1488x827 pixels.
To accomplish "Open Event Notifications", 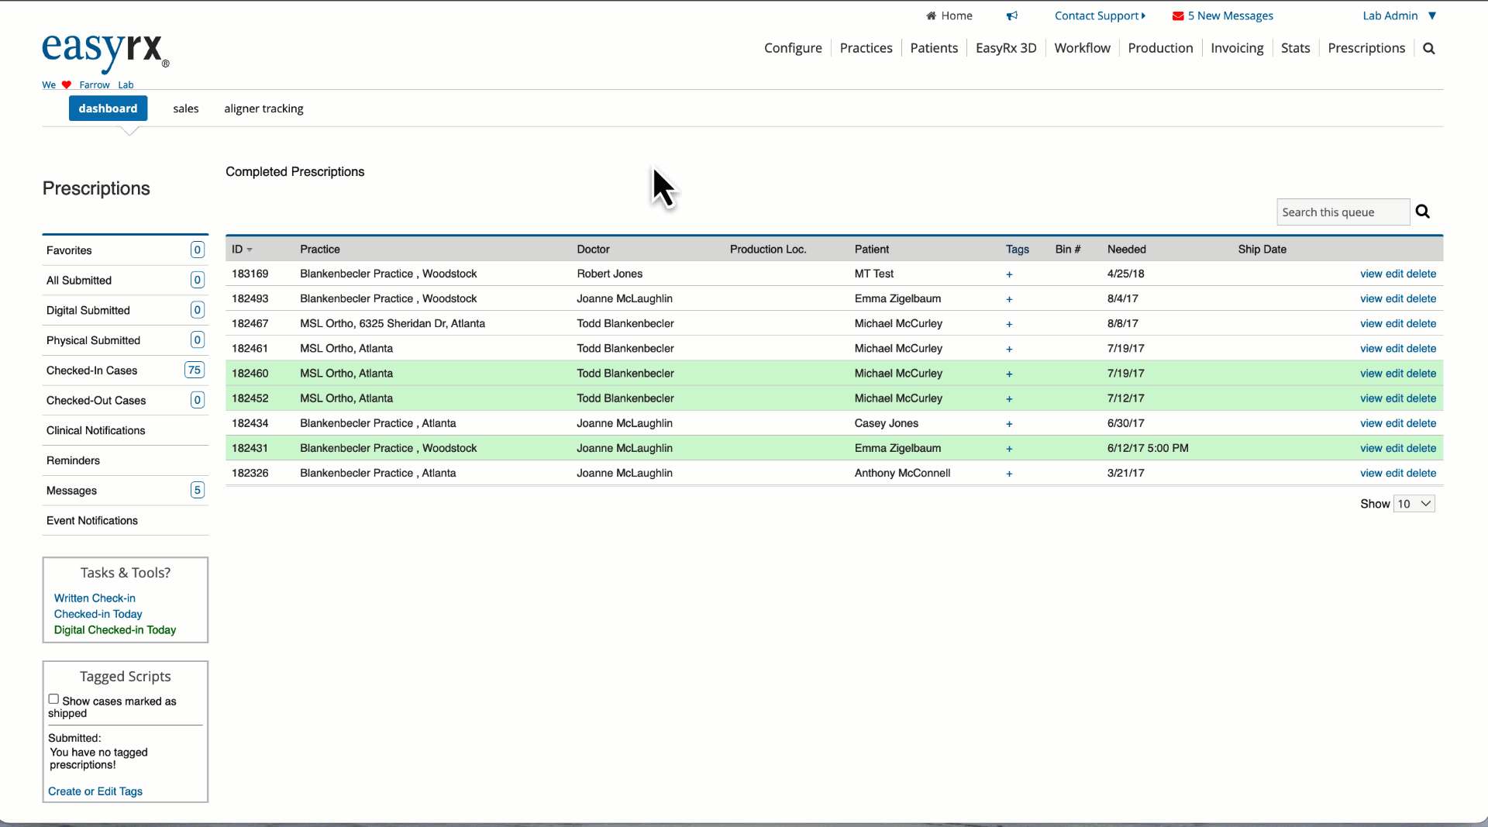I will point(125,520).
